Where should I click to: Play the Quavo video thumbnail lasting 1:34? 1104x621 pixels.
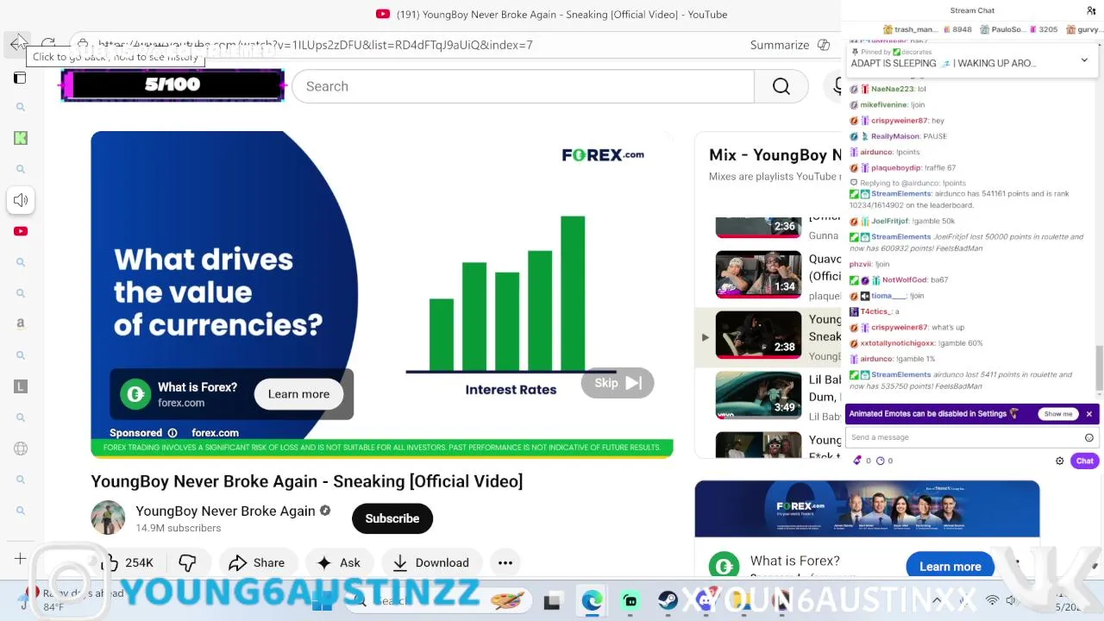758,274
